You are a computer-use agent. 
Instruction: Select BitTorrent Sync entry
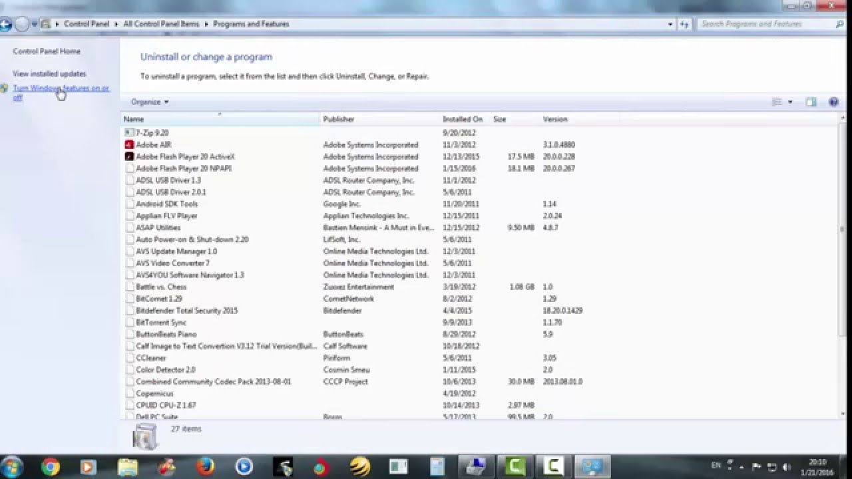click(161, 323)
